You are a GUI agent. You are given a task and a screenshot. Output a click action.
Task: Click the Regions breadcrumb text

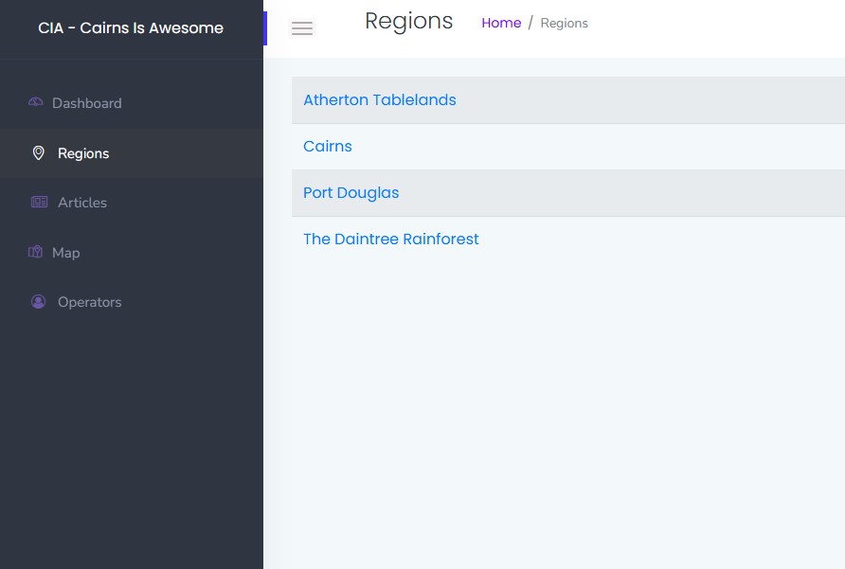565,23
